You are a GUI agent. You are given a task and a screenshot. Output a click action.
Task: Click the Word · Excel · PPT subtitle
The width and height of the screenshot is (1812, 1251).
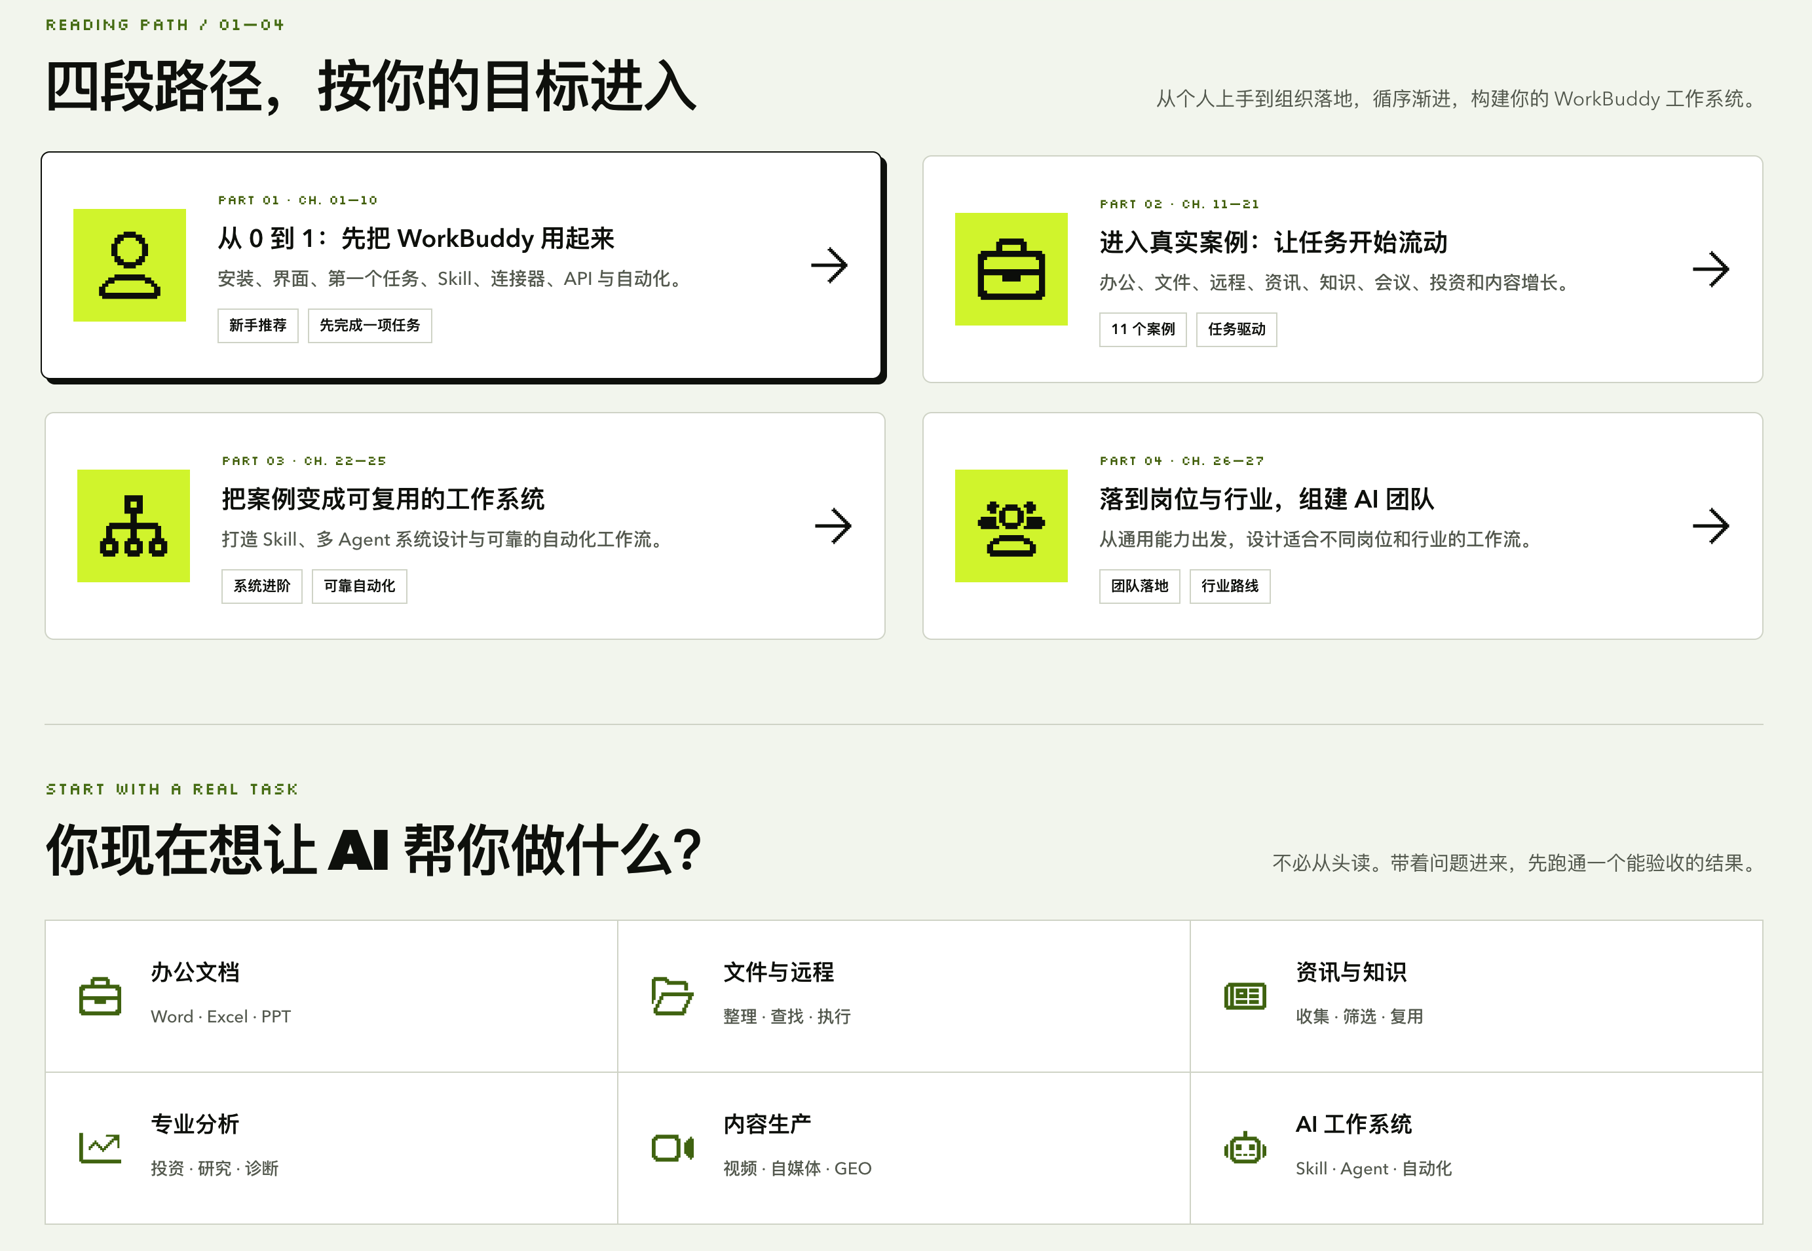pos(220,1017)
